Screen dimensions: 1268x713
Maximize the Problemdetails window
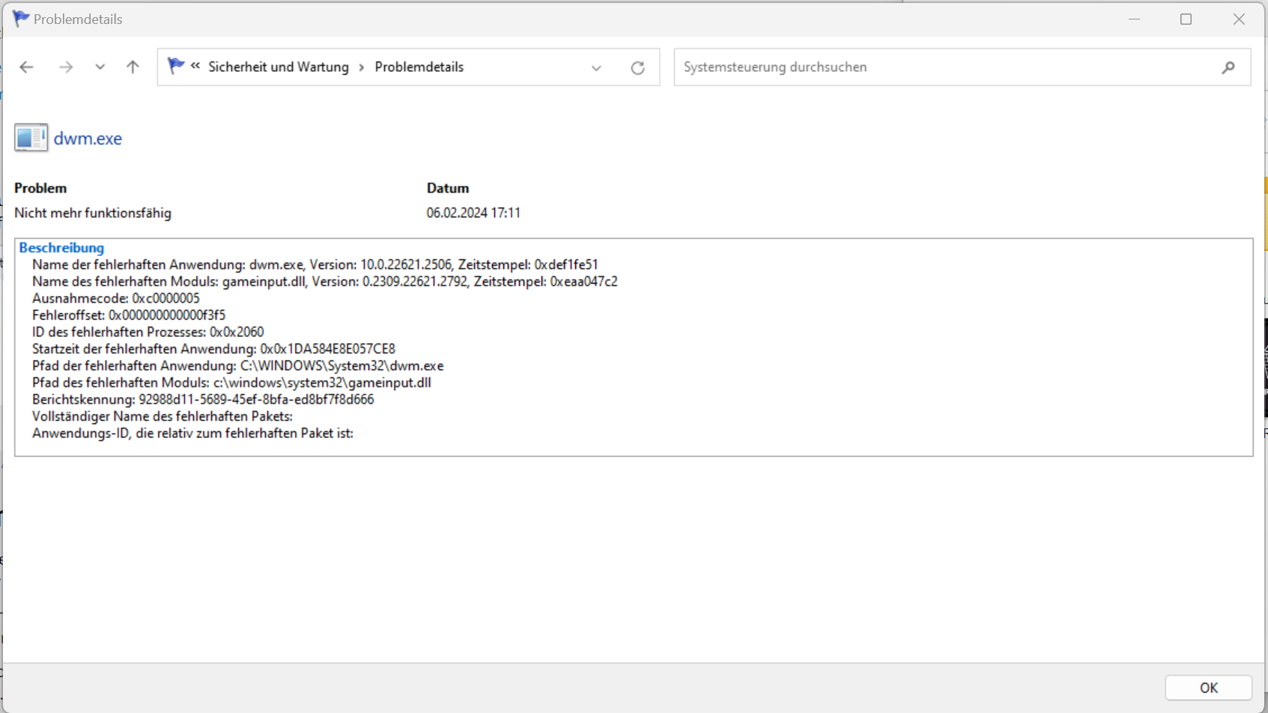click(x=1186, y=19)
